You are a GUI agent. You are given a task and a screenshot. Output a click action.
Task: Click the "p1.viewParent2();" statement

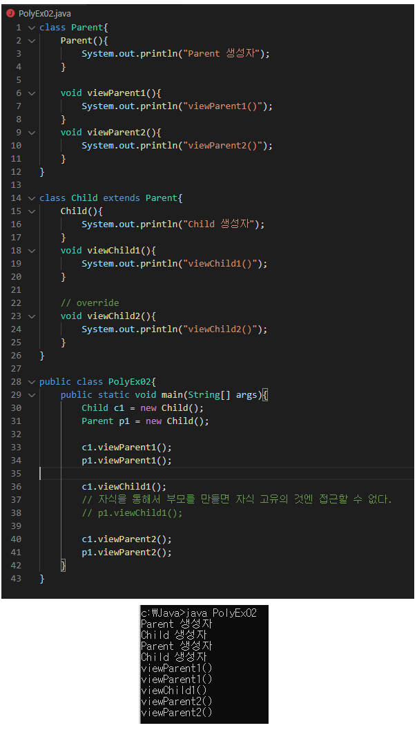pos(126,552)
